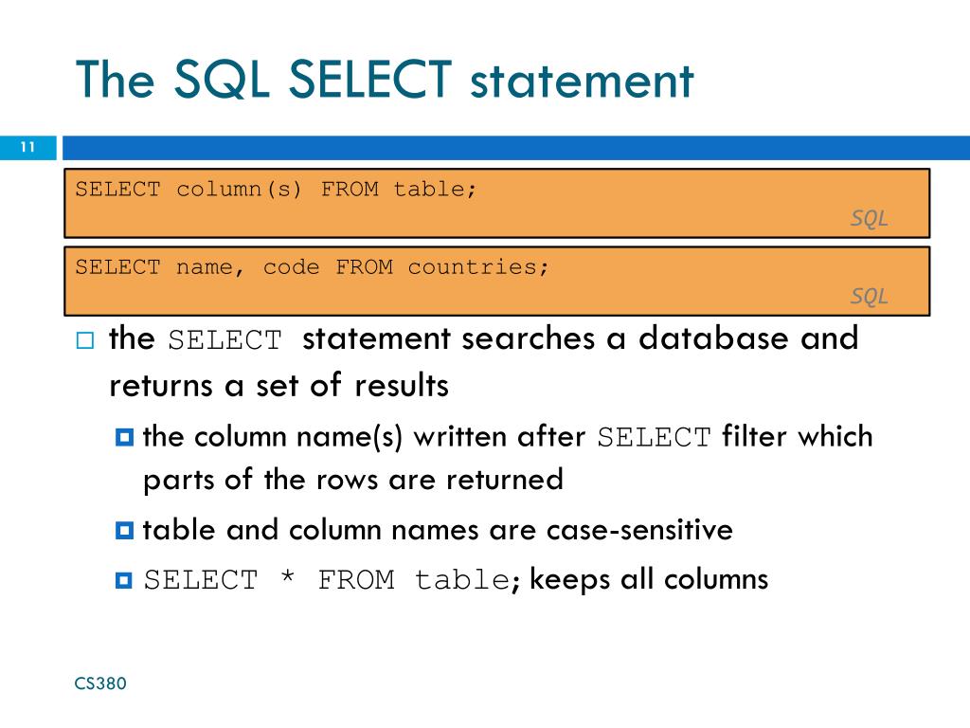Click 'keeps all columns' text

[649, 580]
